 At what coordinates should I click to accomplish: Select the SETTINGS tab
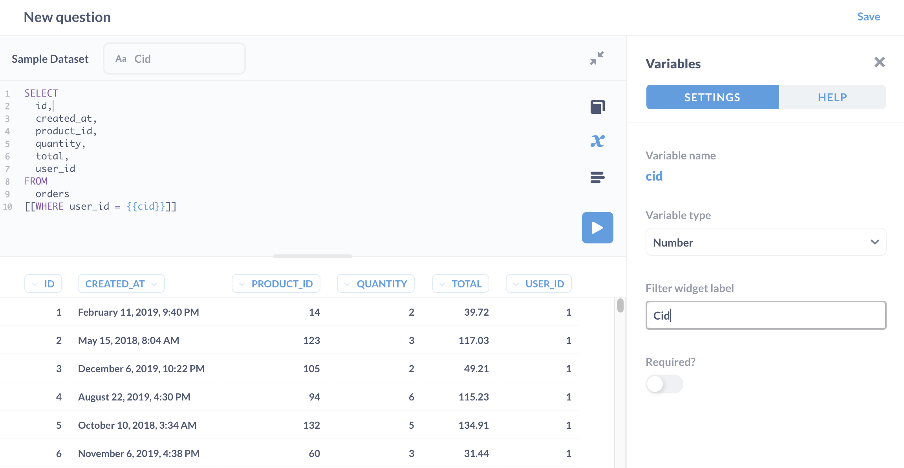click(x=712, y=97)
